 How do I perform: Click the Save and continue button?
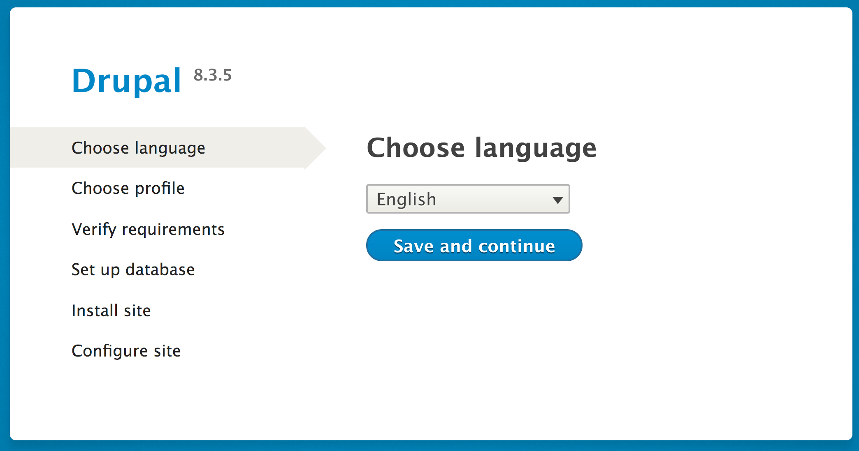[474, 246]
